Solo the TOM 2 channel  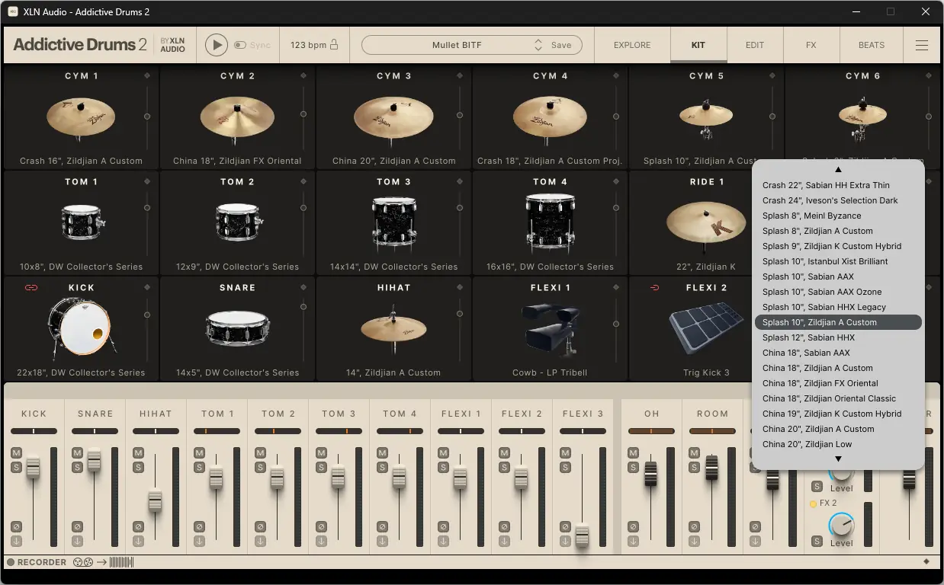pos(260,466)
